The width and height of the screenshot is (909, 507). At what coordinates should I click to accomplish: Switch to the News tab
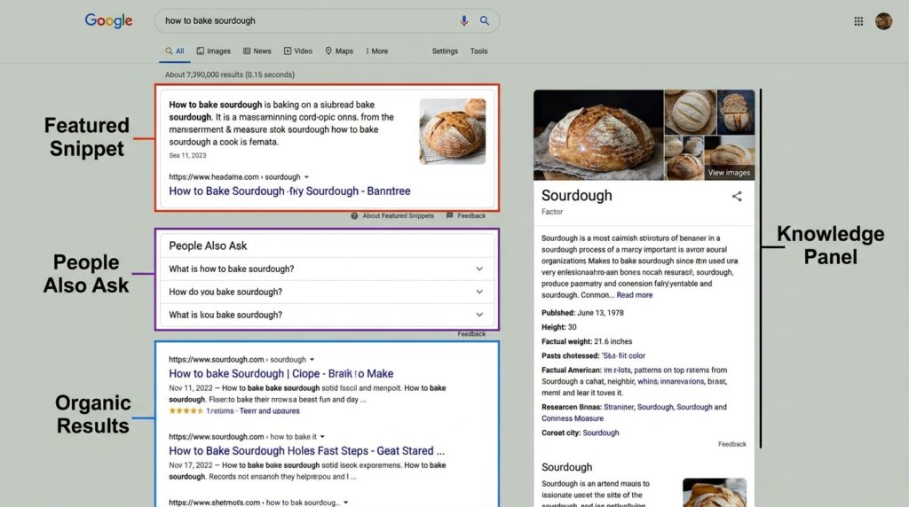point(257,51)
